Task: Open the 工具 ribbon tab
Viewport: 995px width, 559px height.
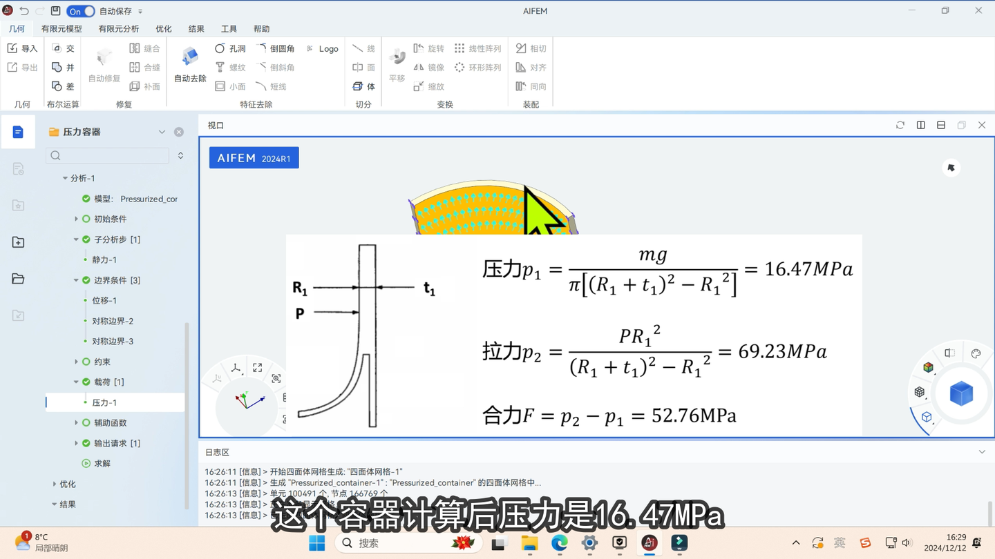Action: (229, 29)
